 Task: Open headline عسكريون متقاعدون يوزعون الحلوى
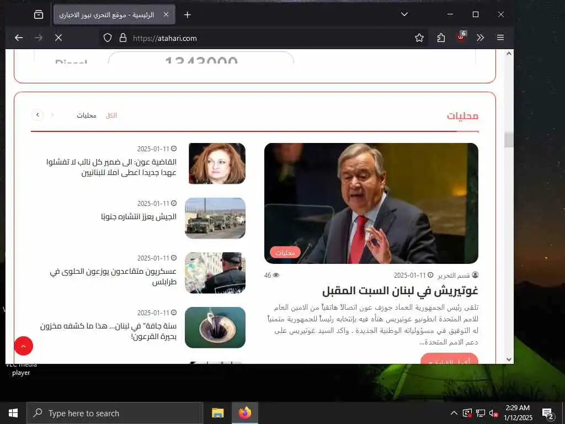click(x=113, y=277)
